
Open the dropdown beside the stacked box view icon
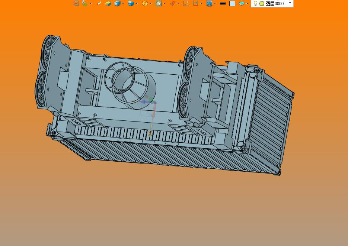[137, 4]
